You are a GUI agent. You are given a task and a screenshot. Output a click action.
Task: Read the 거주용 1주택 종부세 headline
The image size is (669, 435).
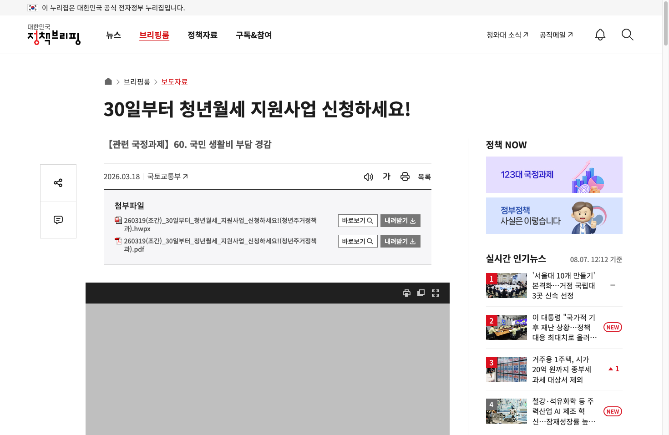point(562,369)
